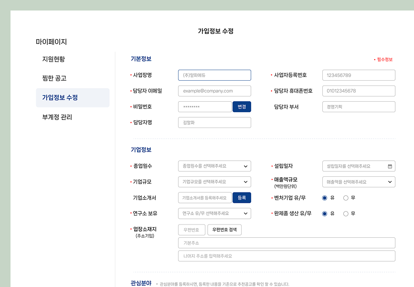Open the 매출액규모 dropdown
This screenshot has height=287, width=414.
(359, 182)
